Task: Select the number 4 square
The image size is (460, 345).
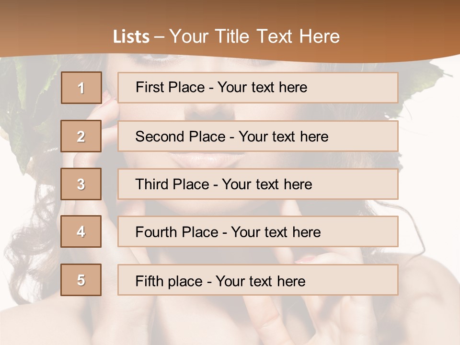Action: [x=81, y=231]
